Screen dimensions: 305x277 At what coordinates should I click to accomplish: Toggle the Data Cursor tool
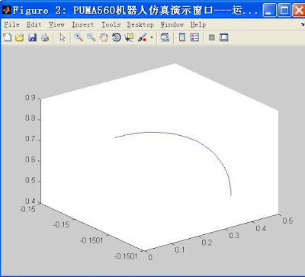point(129,37)
